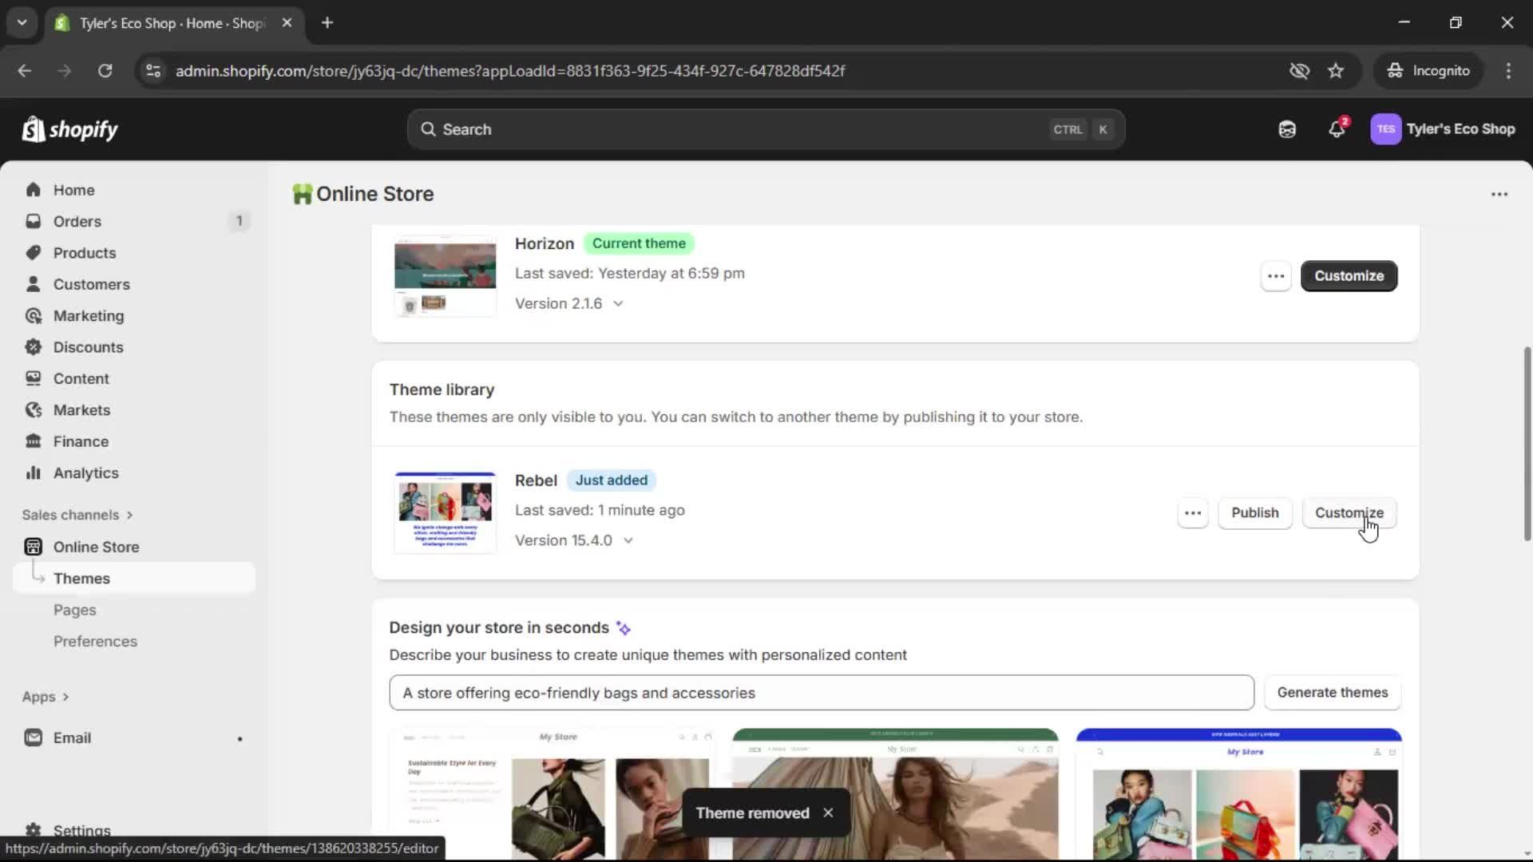
Task: Go to Analytics in the sidebar
Action: [x=85, y=473]
